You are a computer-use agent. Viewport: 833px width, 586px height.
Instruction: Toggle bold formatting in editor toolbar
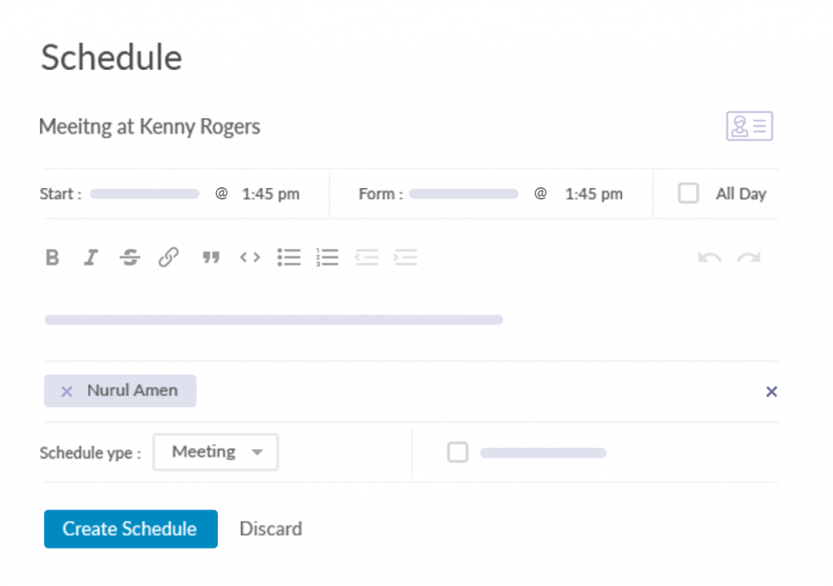coord(53,258)
